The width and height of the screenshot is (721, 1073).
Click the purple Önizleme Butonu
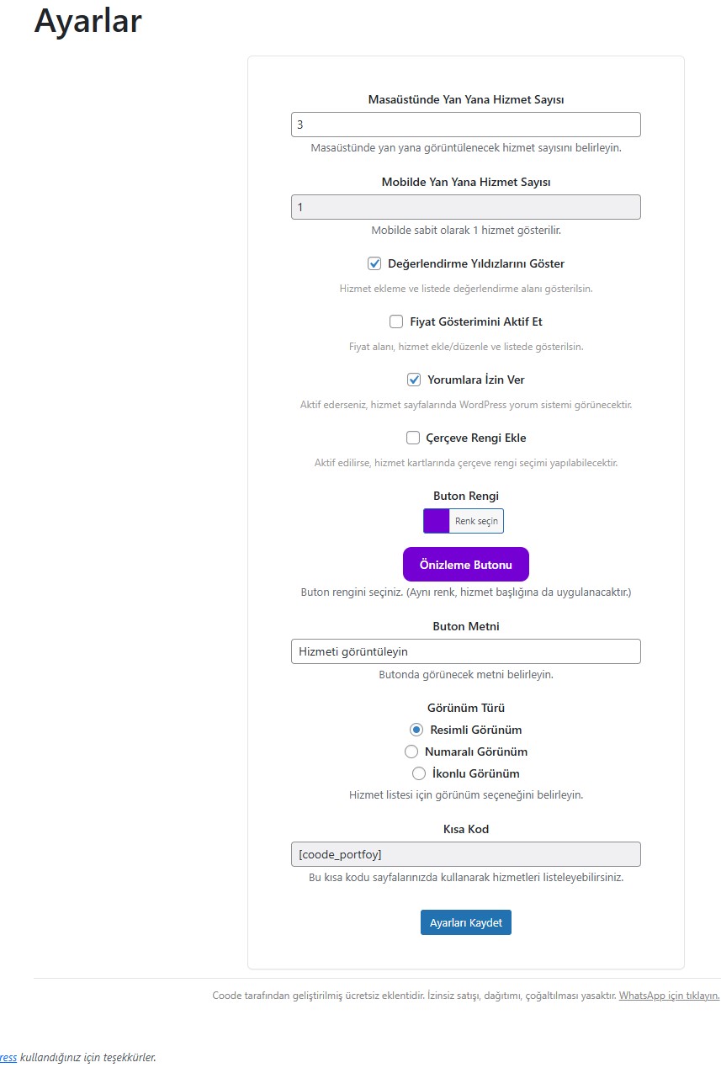click(466, 565)
